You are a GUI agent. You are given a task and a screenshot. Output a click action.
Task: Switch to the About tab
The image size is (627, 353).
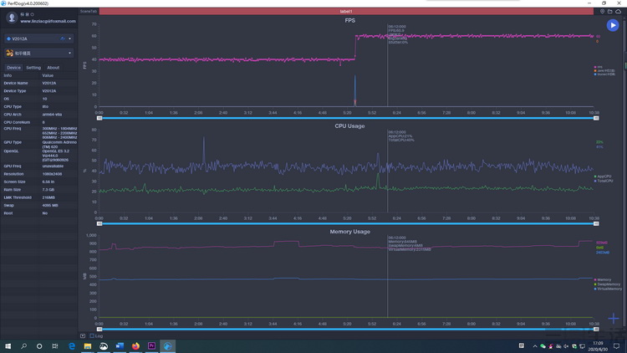[53, 68]
